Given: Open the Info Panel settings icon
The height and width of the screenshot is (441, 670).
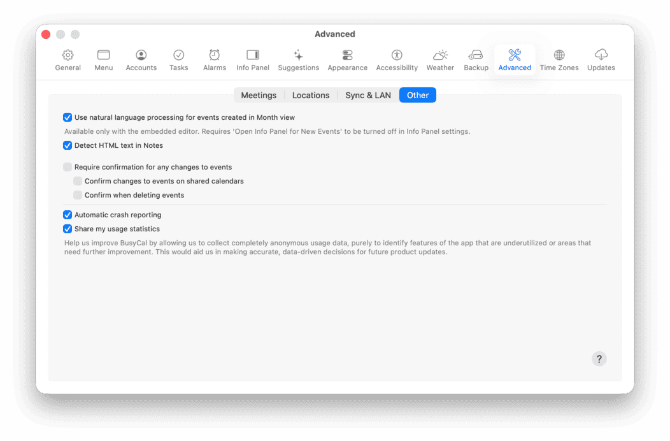Looking at the screenshot, I should pos(253,55).
